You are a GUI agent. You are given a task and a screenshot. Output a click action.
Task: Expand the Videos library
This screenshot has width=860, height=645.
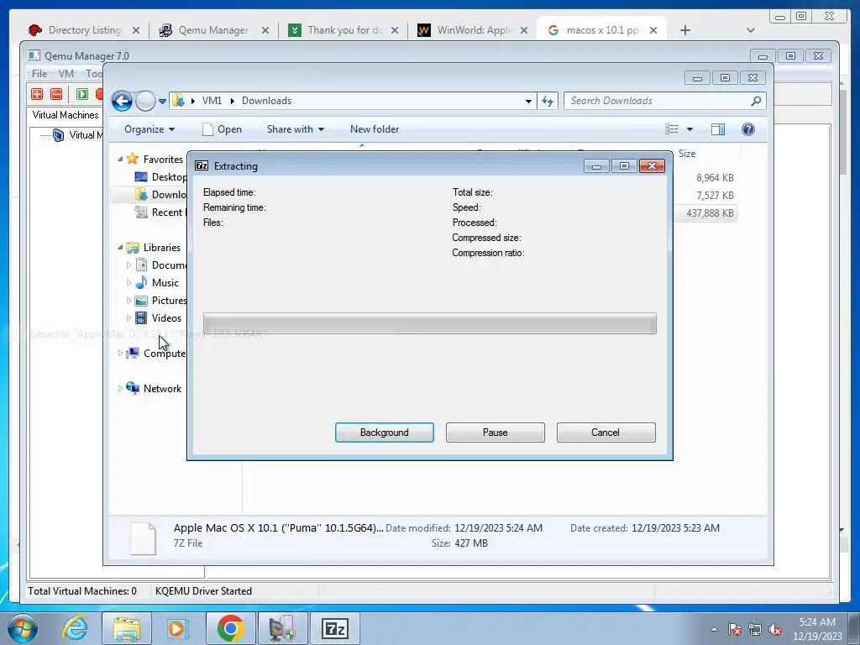[128, 318]
